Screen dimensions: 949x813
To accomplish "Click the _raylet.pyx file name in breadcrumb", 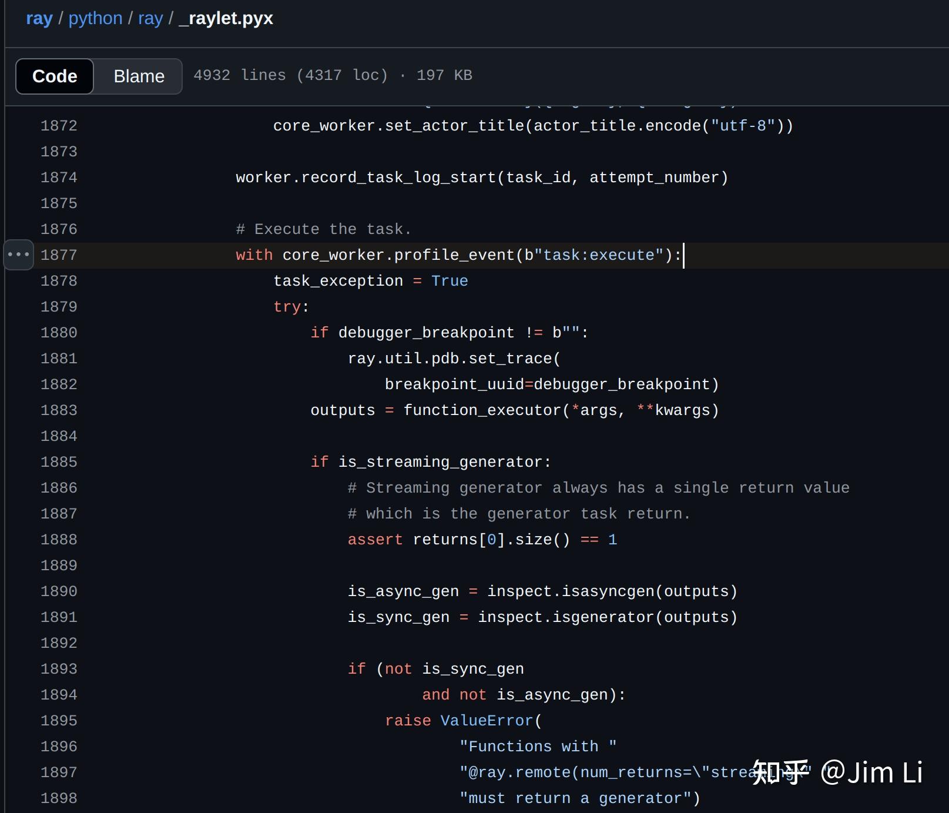I will point(226,18).
